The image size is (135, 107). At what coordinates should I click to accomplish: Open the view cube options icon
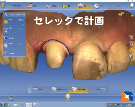(132, 37)
